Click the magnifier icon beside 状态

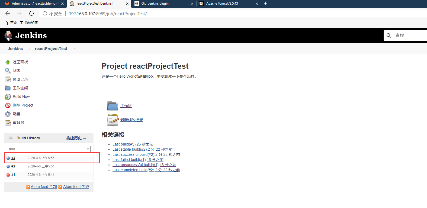click(8, 71)
